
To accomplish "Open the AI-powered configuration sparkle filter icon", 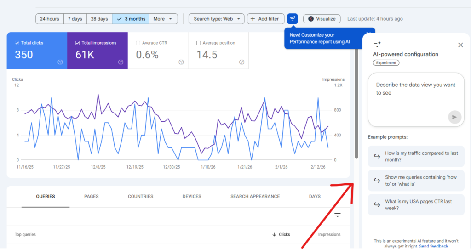I will pos(292,18).
